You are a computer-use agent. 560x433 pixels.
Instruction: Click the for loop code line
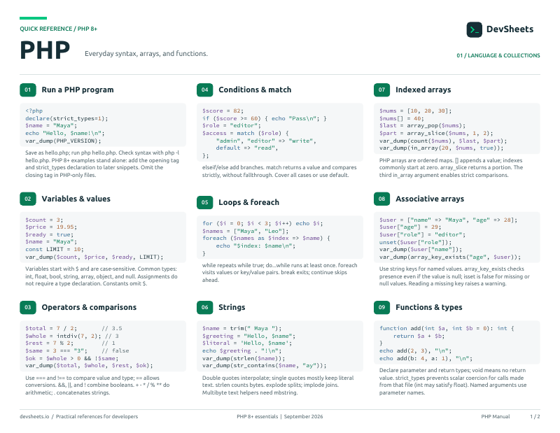pos(262,223)
